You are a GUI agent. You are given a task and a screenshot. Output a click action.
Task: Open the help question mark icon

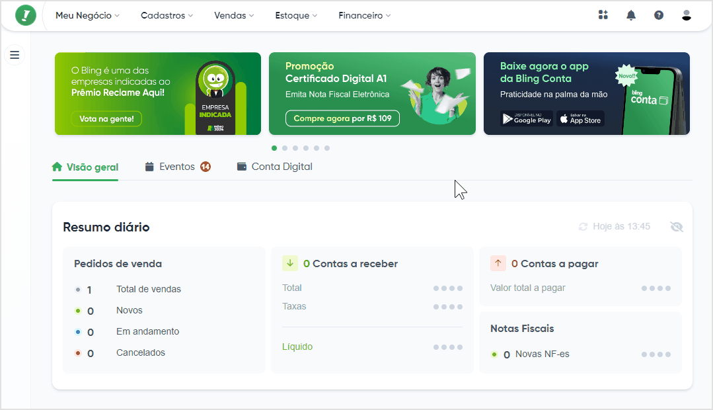[x=658, y=15]
